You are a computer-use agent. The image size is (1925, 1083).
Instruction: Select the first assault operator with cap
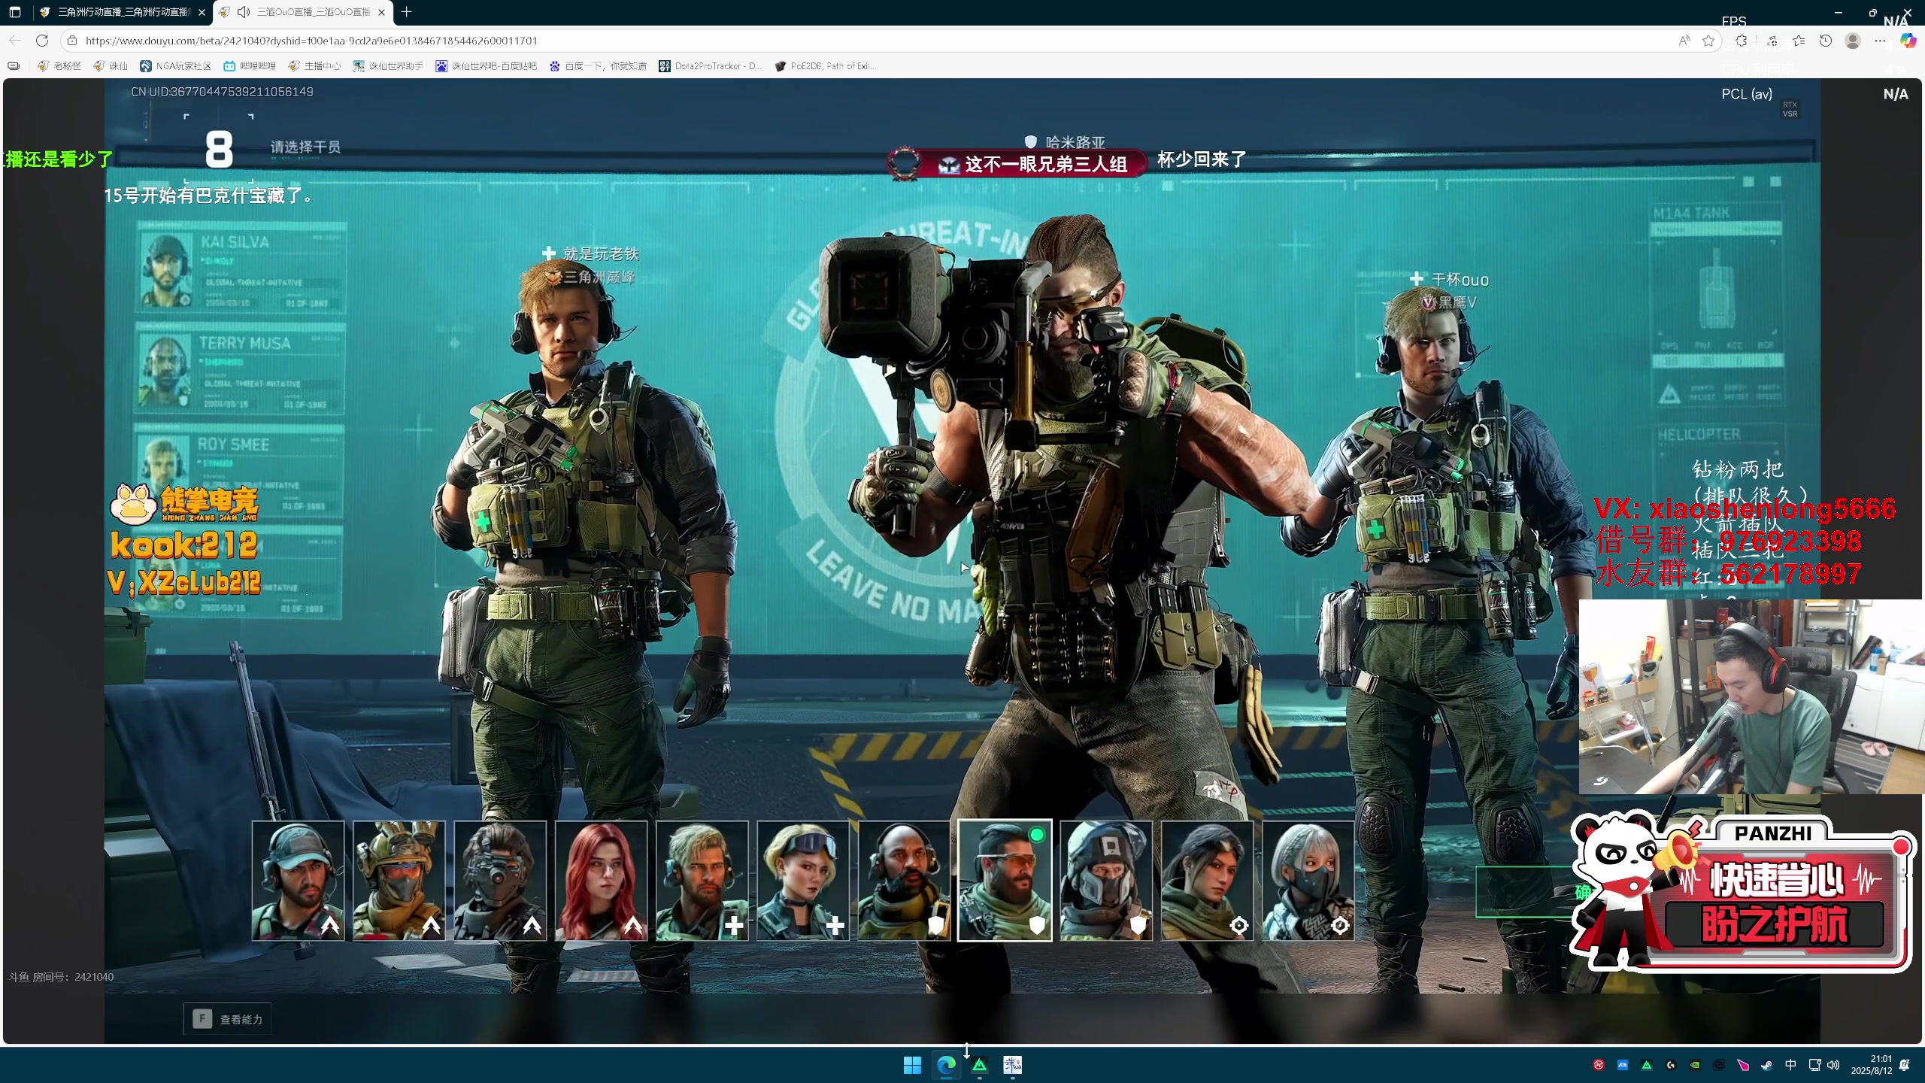298,881
